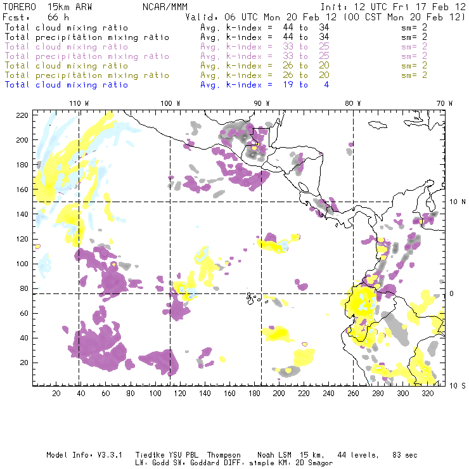This screenshot has width=469, height=469.
Task: Click the '44 levels,' text
Action: coord(358,455)
